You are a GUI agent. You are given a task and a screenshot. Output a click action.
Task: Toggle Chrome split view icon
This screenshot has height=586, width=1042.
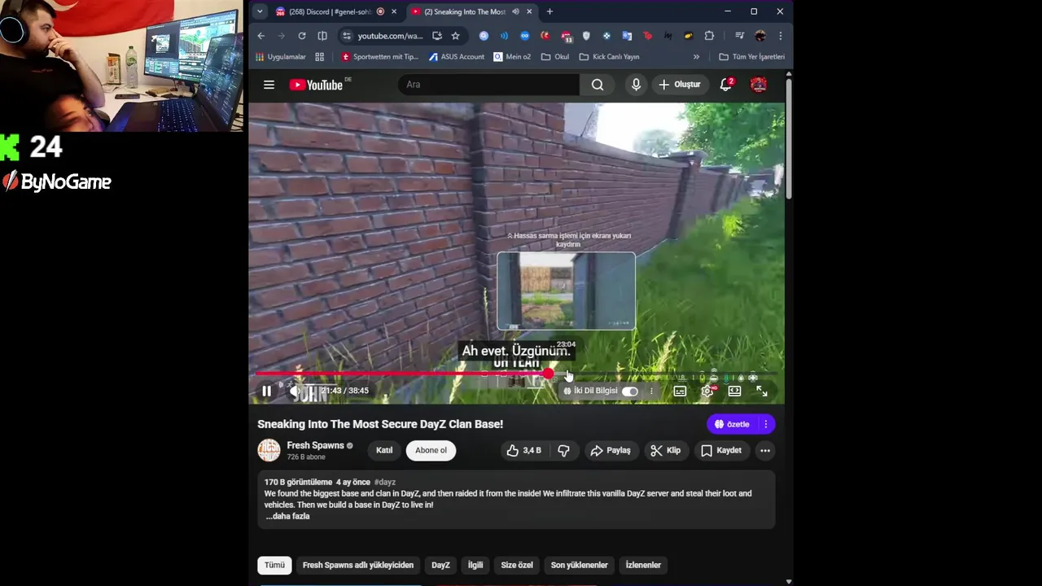pyautogui.click(x=322, y=36)
